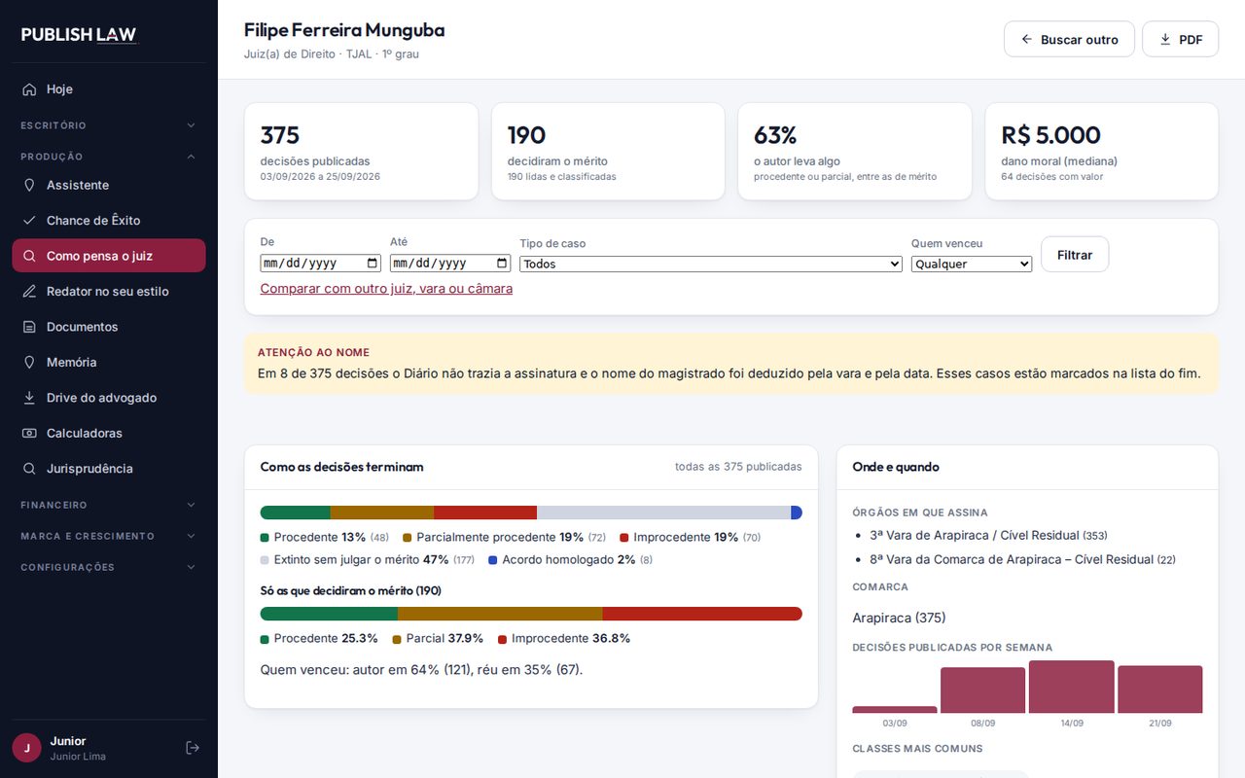Click the Até date input field
The image size is (1245, 778).
tap(450, 263)
